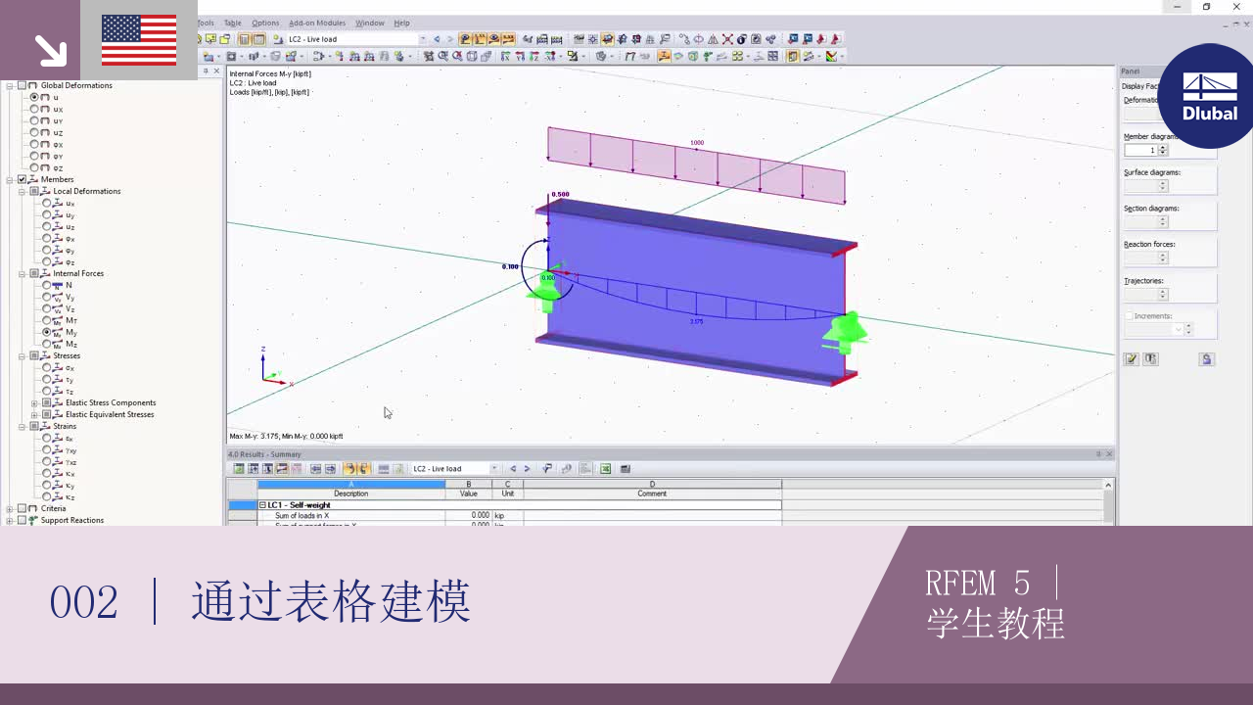This screenshot has width=1253, height=705.
Task: Expand the Elastic Equivalent Stresses node
Action: coord(34,414)
